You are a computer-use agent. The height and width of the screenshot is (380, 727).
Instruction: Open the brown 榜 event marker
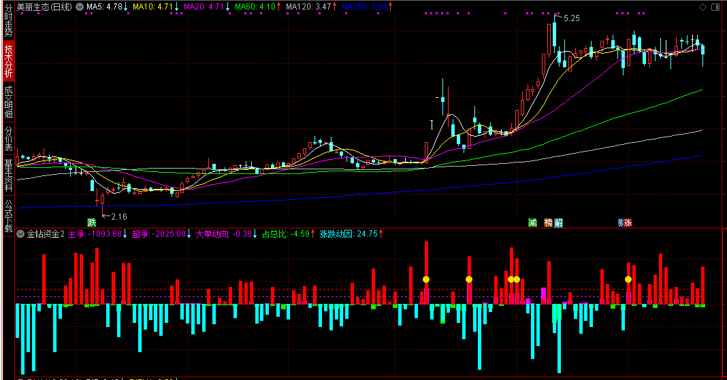(549, 223)
